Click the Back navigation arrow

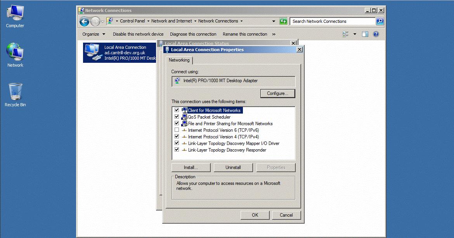coord(84,21)
